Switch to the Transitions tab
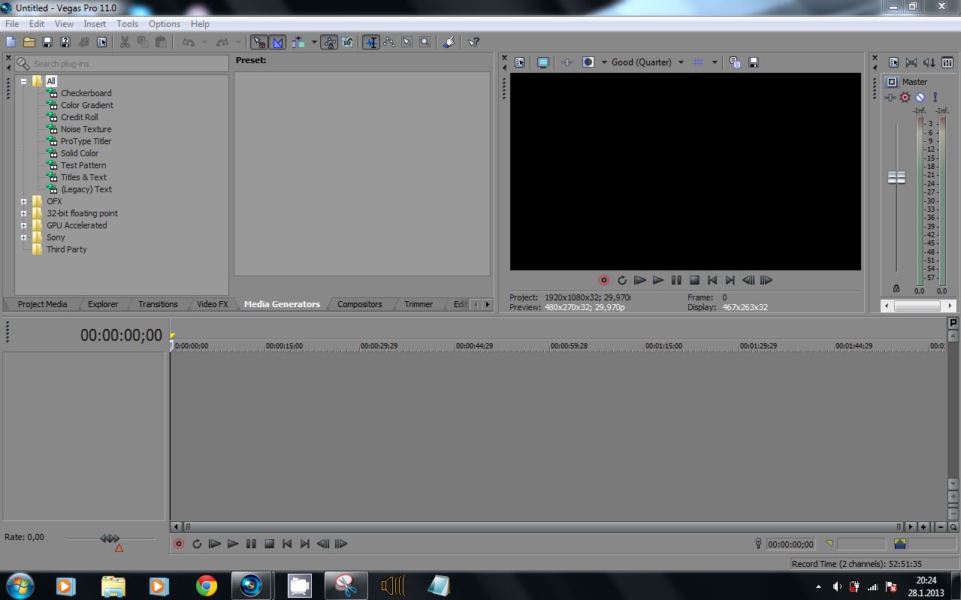The height and width of the screenshot is (600, 961). [x=158, y=304]
